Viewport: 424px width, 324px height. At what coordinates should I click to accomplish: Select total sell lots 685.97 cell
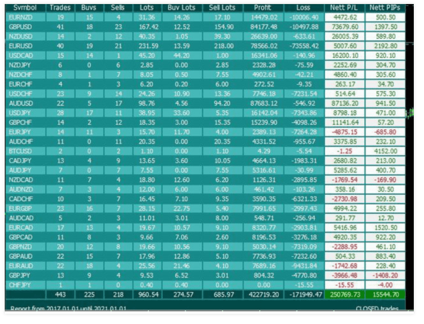click(x=223, y=295)
